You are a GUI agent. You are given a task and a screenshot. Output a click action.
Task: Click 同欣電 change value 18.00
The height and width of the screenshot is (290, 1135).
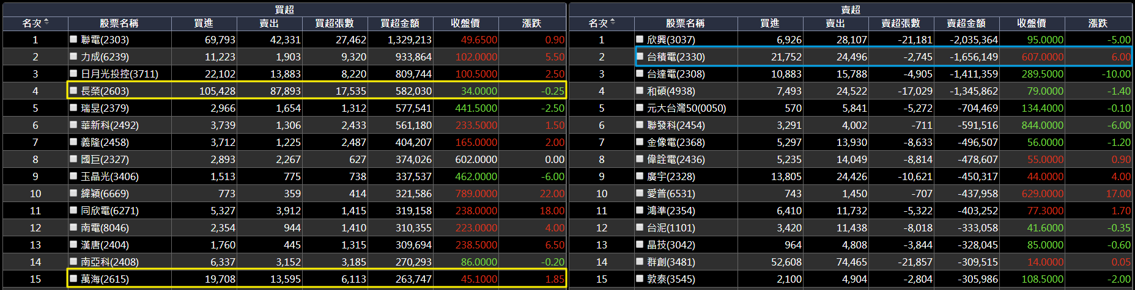point(552,211)
